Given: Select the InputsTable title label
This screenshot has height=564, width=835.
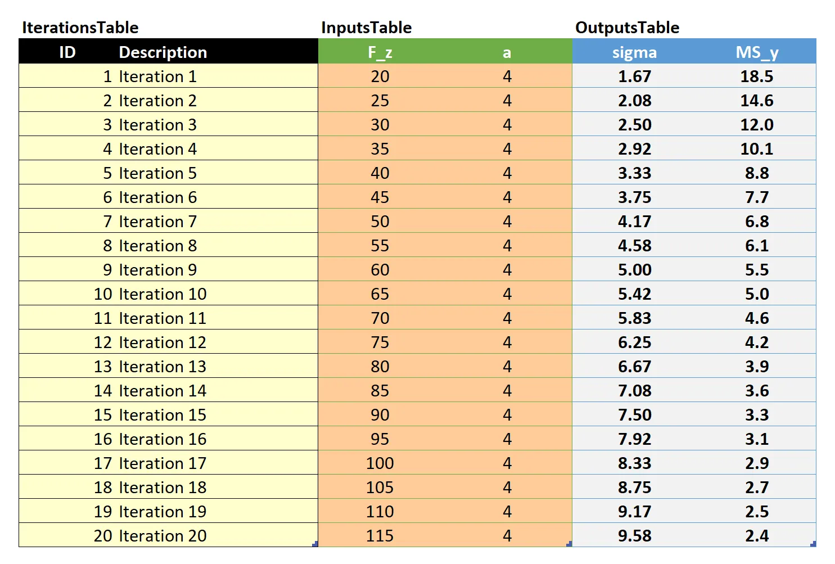Looking at the screenshot, I should 366,26.
